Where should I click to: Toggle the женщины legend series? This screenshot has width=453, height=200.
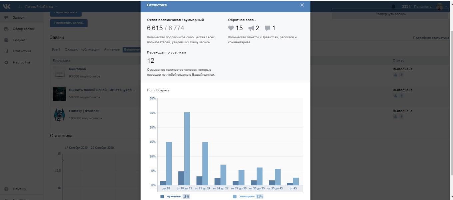(x=235, y=196)
